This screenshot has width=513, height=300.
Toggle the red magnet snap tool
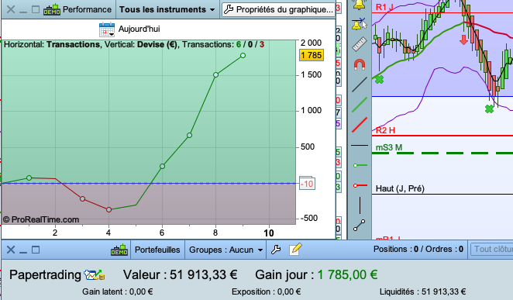pos(360,64)
